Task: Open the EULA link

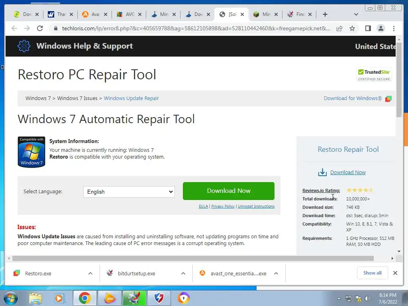Action: coord(203,206)
